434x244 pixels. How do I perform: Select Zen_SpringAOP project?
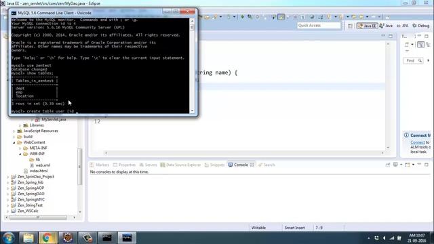point(28,188)
